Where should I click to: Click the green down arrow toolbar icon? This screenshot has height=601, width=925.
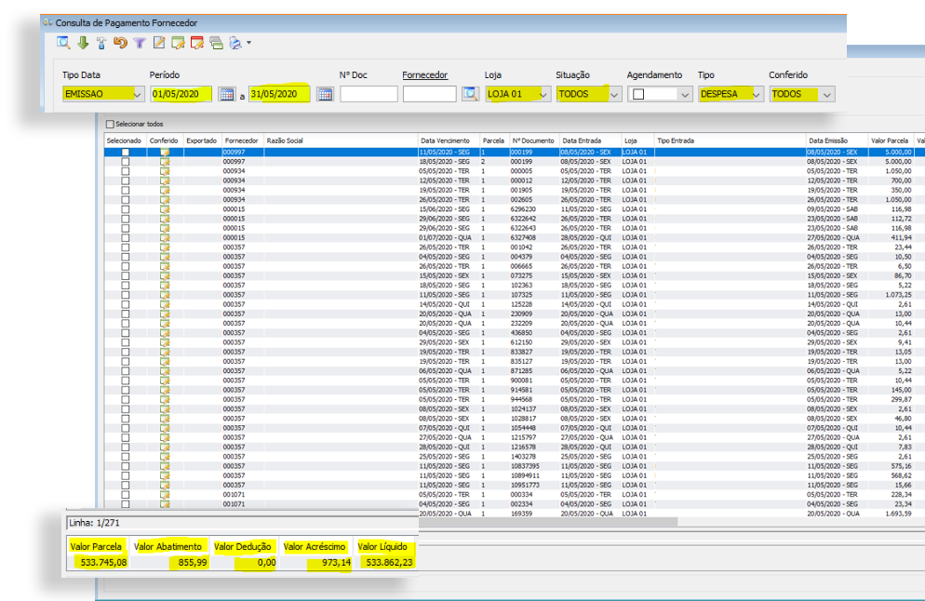coord(83,43)
